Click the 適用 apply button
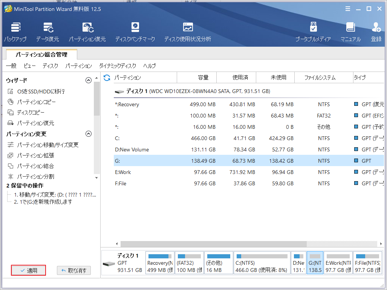This screenshot has height=290, width=387. 29,270
